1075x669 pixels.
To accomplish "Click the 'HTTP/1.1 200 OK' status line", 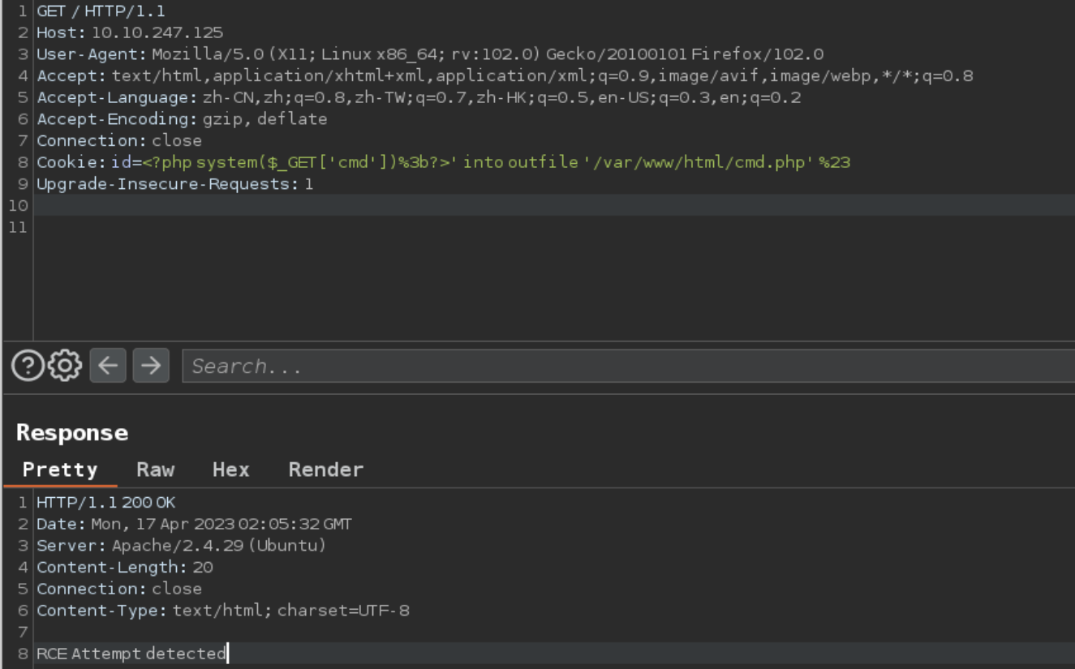I will coord(105,503).
